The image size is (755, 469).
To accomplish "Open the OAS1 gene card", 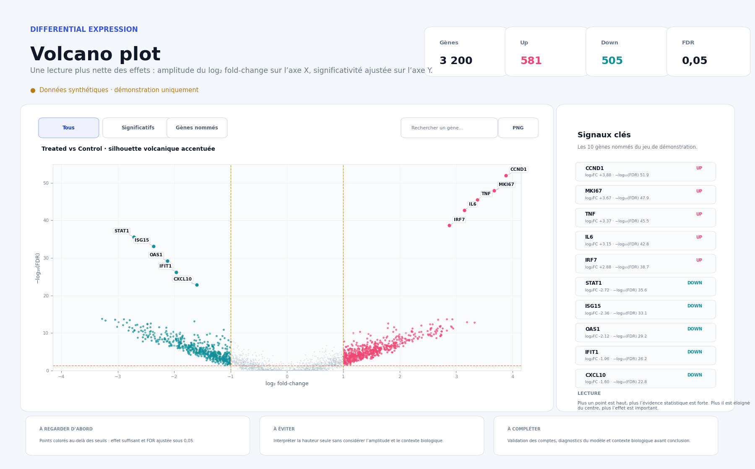I will point(645,332).
